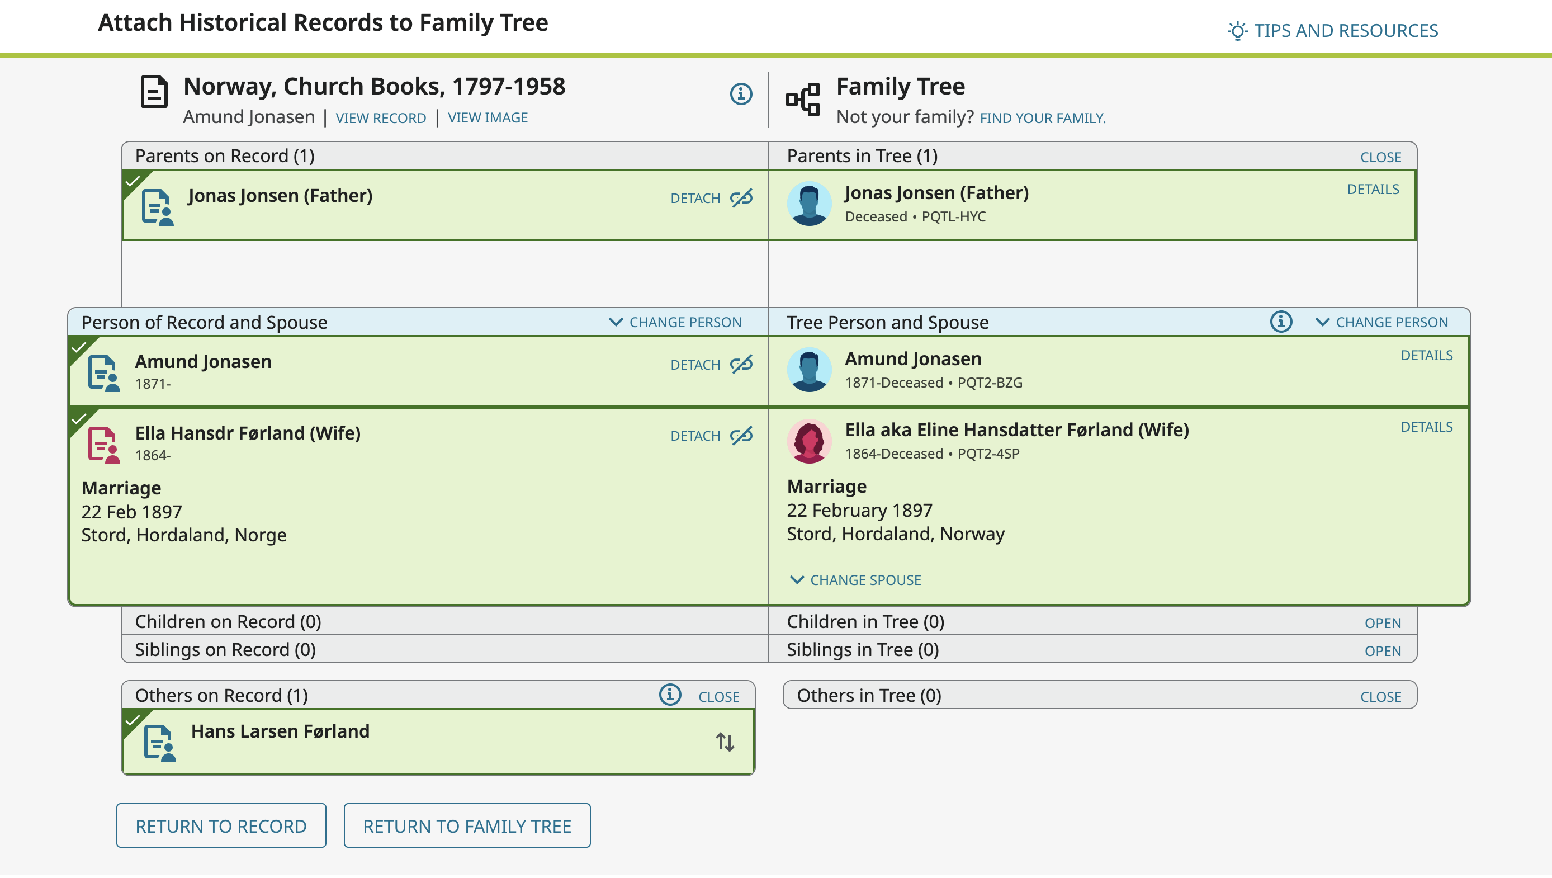Click the unlink icon for Jonas Jonsen (Father)
This screenshot has width=1552, height=878.
click(x=741, y=198)
